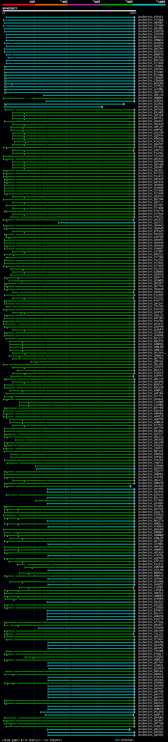Open the UniRef100_Q5ZF93 entry
The image size is (168, 742).
click(150, 469)
